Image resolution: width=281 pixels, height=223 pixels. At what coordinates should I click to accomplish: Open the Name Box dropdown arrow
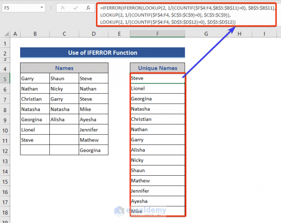[x=42, y=8]
